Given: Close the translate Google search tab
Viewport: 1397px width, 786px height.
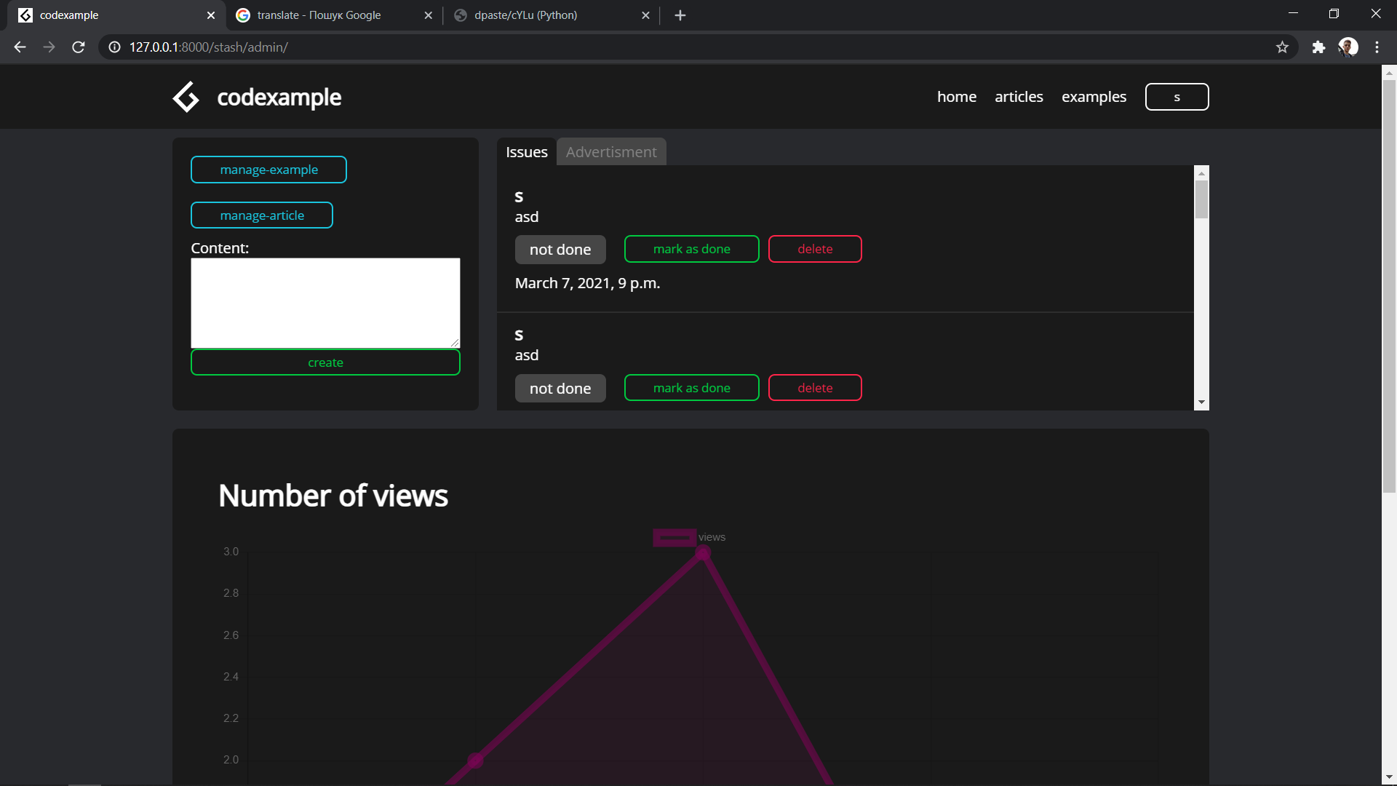Looking at the screenshot, I should [428, 15].
